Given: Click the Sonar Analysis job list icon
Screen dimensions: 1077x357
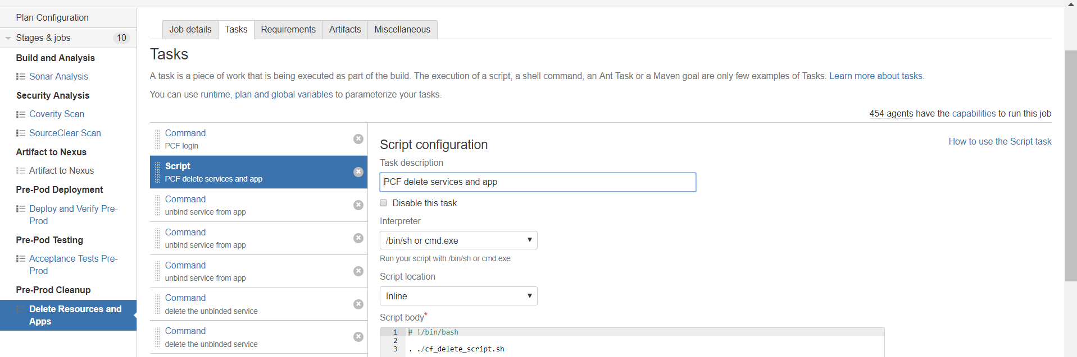Looking at the screenshot, I should [x=21, y=77].
